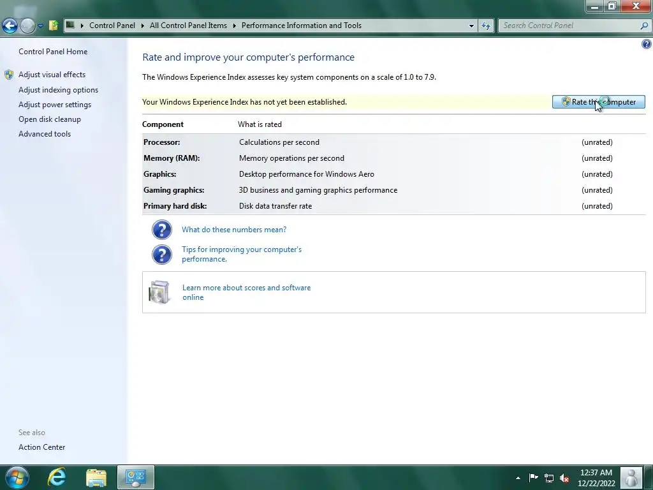Click question icon beside Tips for improving performance
This screenshot has height=490, width=653.
(161, 255)
